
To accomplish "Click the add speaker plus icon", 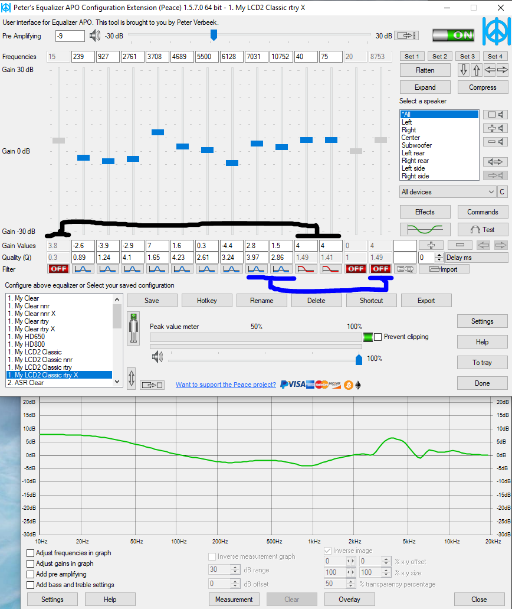I will (x=495, y=128).
